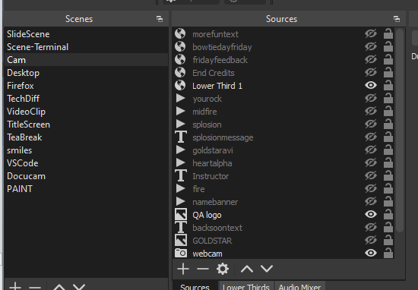This screenshot has height=290, width=418.
Task: Show the GOLDSTAR image source
Action: 371,241
